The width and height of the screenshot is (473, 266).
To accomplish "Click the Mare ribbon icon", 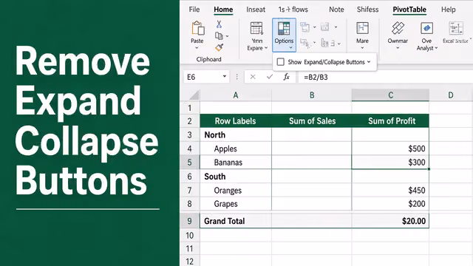I will point(362,29).
